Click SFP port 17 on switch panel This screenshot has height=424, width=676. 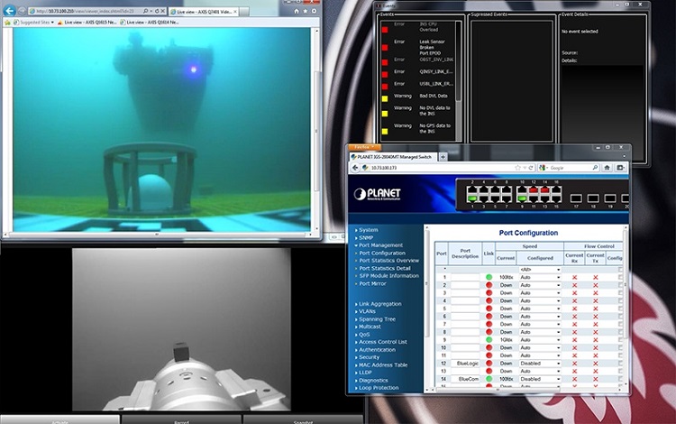(x=576, y=198)
